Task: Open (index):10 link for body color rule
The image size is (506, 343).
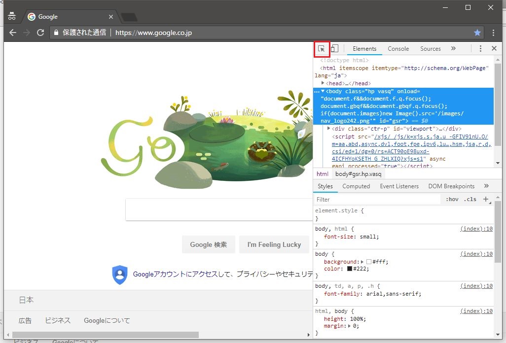Action: pyautogui.click(x=476, y=254)
